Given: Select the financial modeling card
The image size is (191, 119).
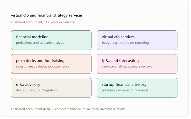Looking at the screenshot, I should click(52, 41).
